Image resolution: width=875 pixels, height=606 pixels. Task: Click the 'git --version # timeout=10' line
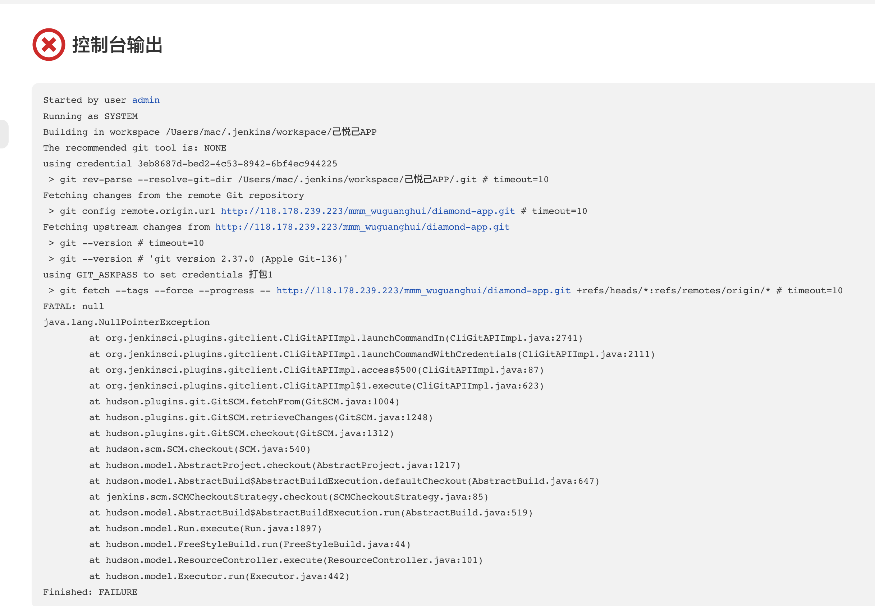click(x=126, y=243)
